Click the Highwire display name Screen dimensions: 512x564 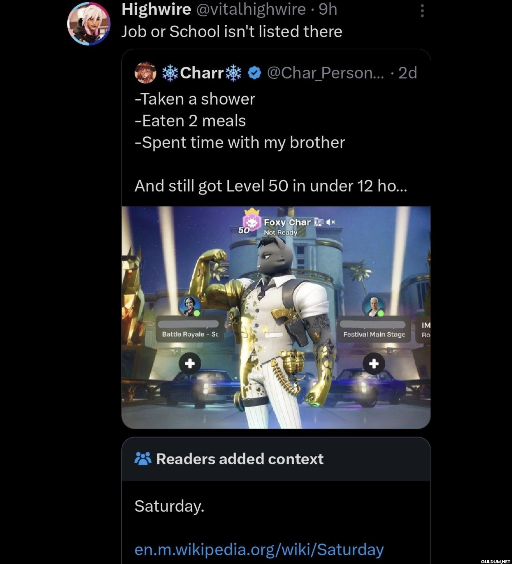(156, 9)
